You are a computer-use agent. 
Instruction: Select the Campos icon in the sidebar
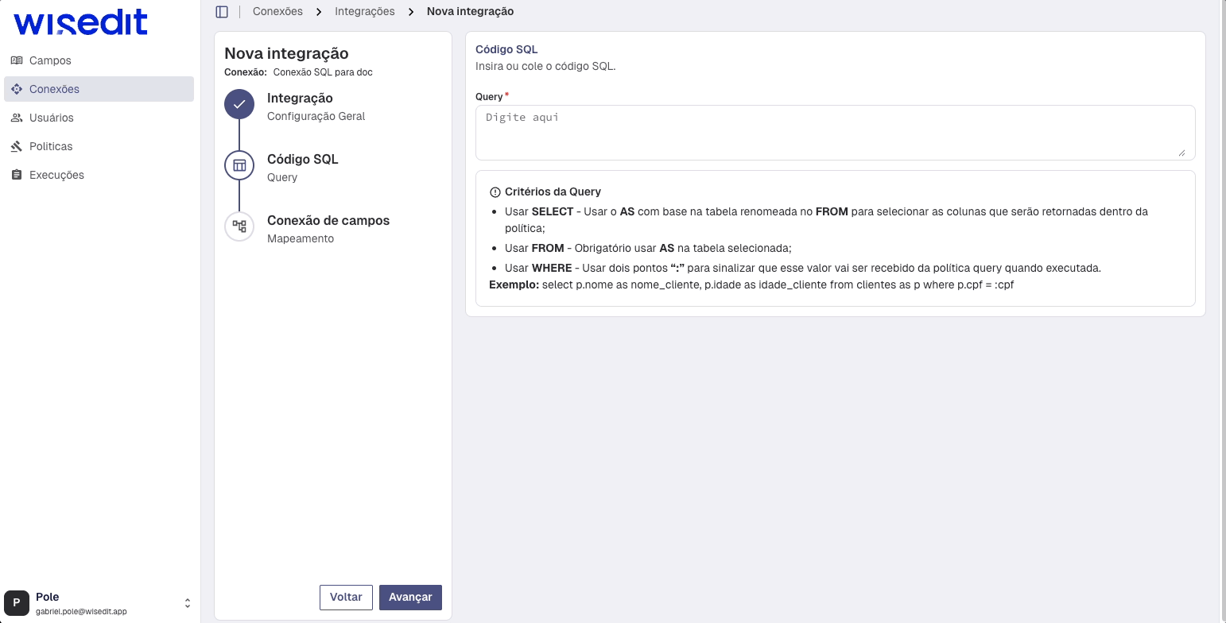[x=17, y=60]
